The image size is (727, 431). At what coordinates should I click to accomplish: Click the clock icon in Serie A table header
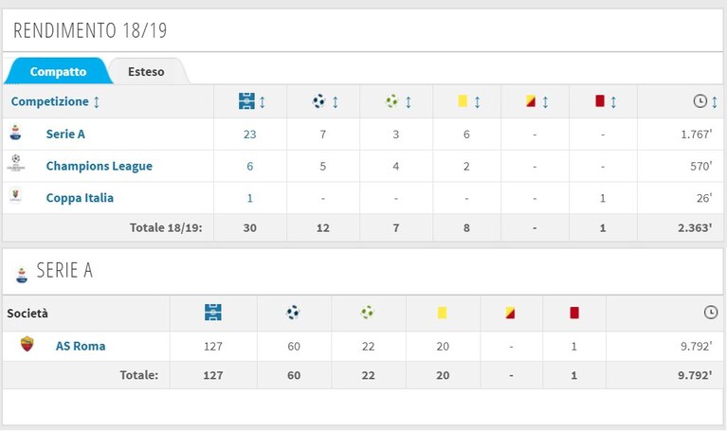710,313
